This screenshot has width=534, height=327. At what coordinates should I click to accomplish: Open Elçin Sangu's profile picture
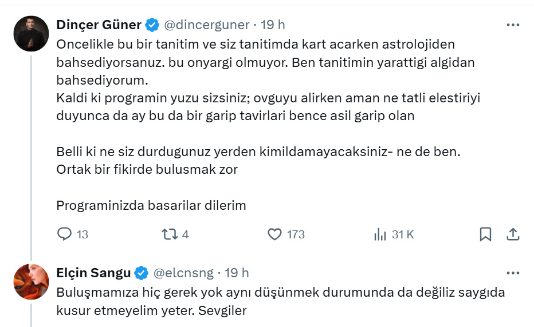[31, 281]
